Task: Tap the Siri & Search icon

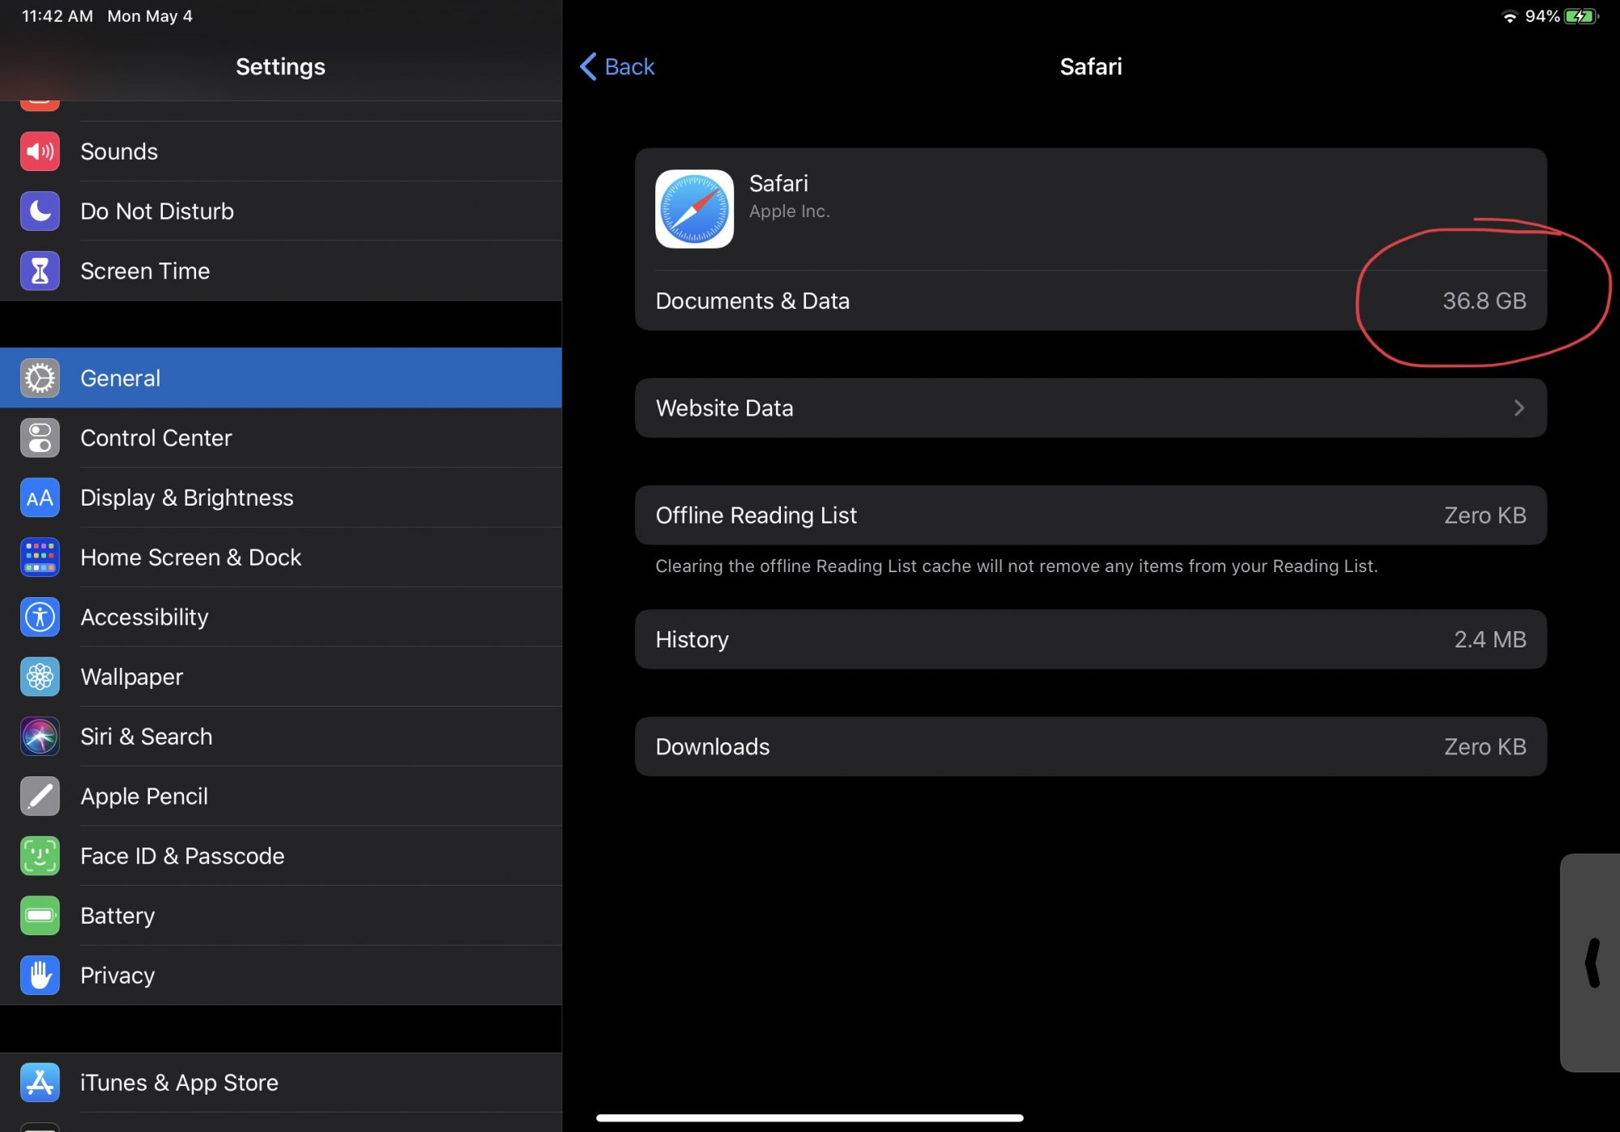Action: coord(40,737)
